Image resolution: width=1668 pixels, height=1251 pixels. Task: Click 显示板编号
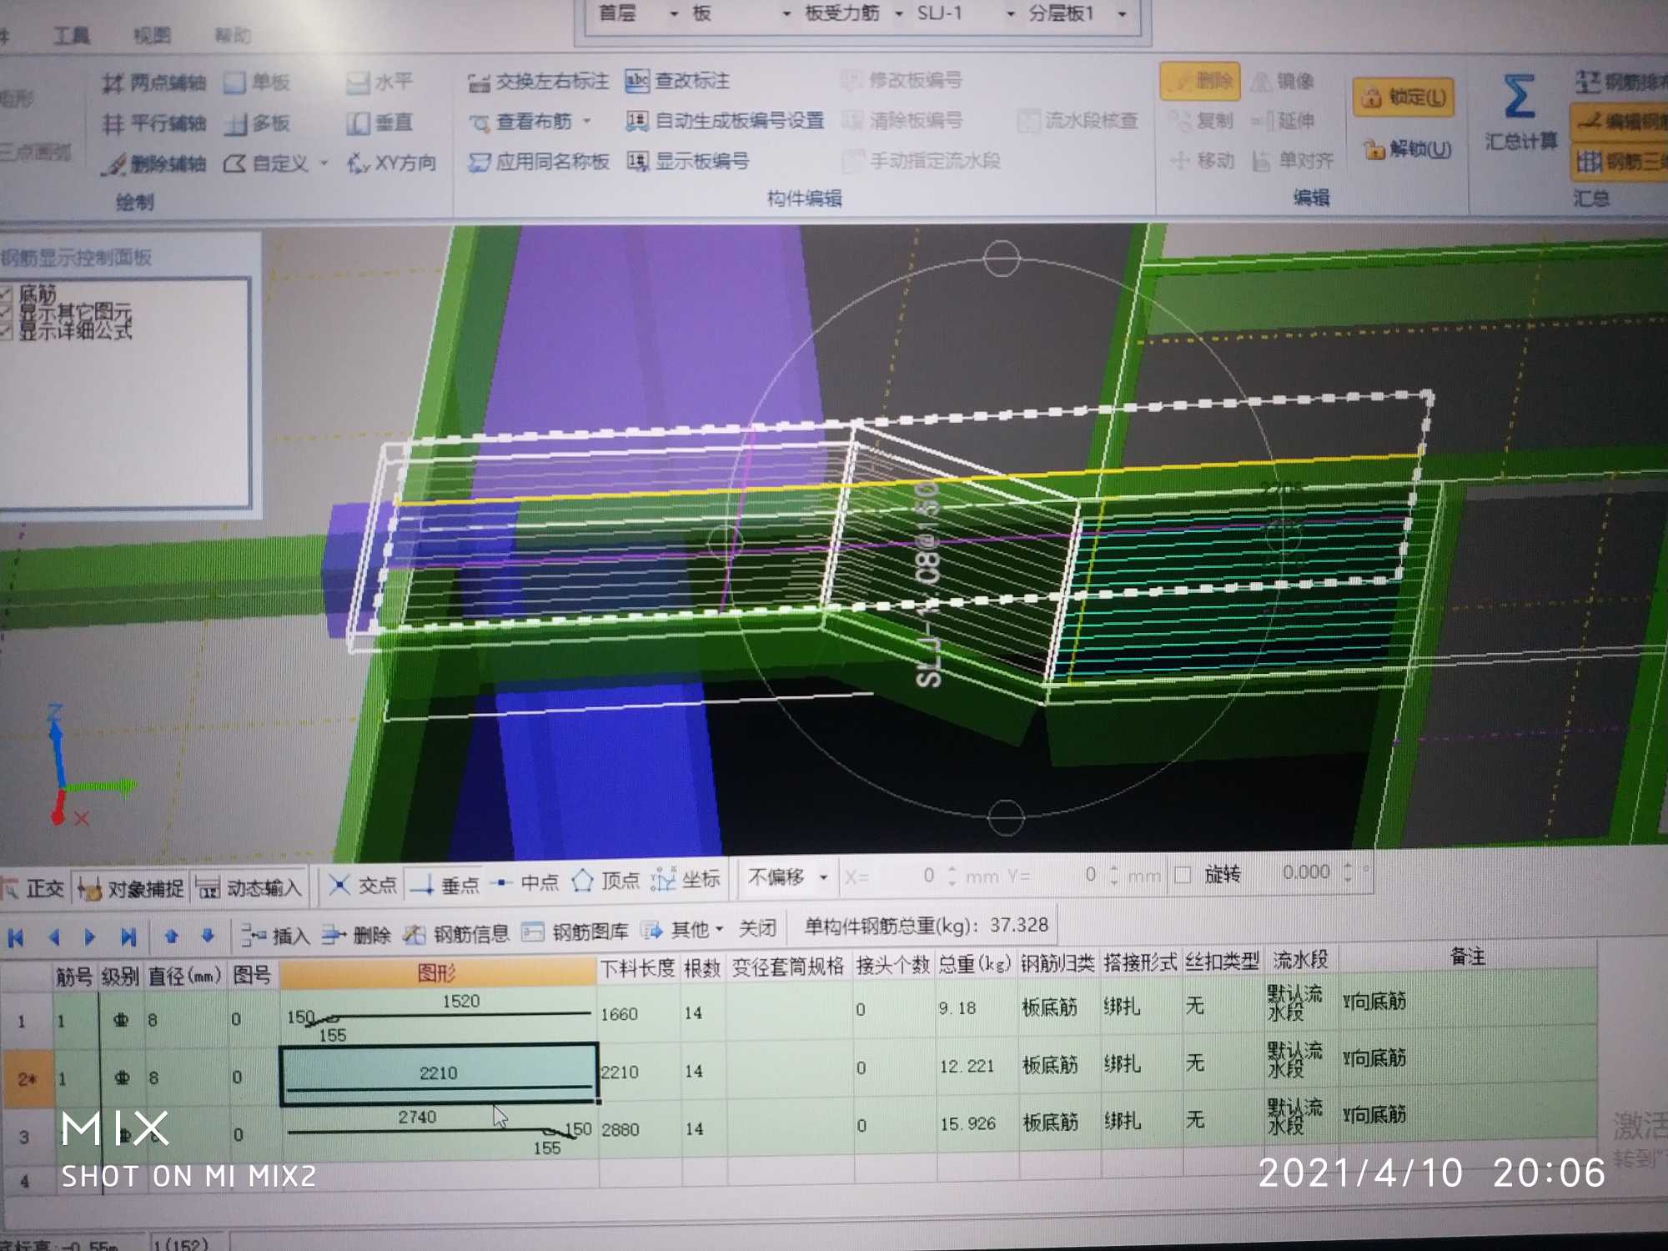coord(687,160)
